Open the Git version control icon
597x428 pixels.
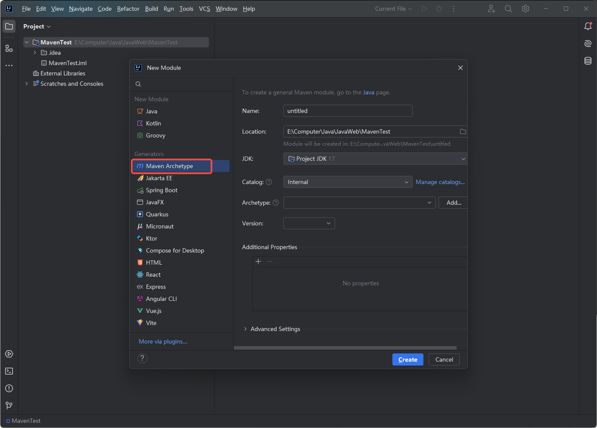(x=9, y=406)
